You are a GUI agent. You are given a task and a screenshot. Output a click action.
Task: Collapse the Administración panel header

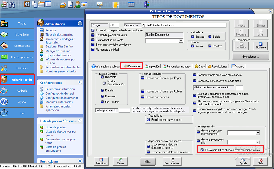80,24
